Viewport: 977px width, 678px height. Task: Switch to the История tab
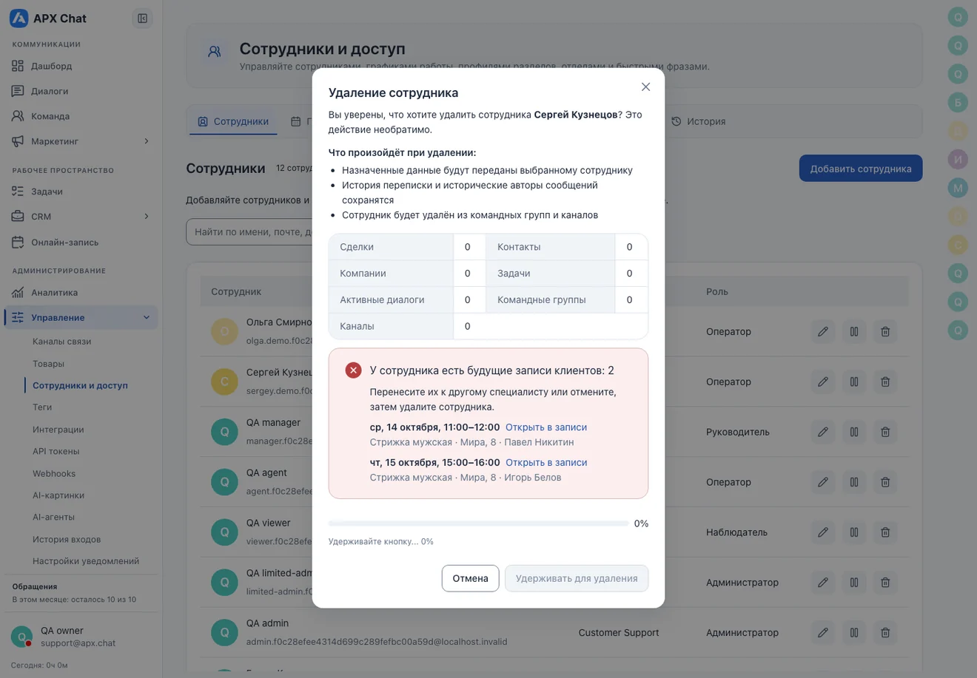pos(698,121)
